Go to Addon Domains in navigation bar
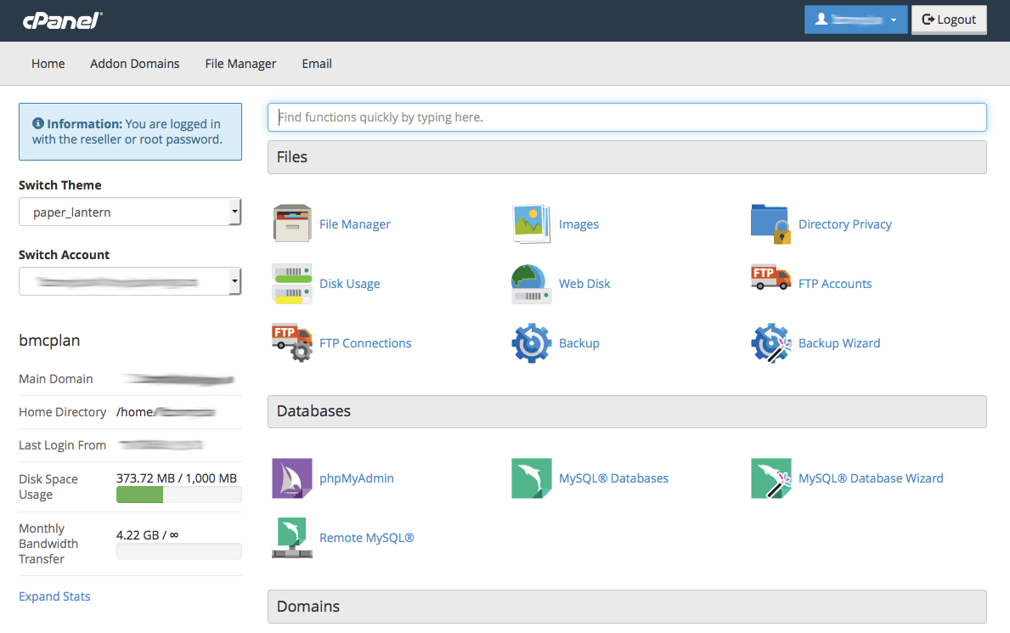The image size is (1010, 633). pyautogui.click(x=134, y=64)
